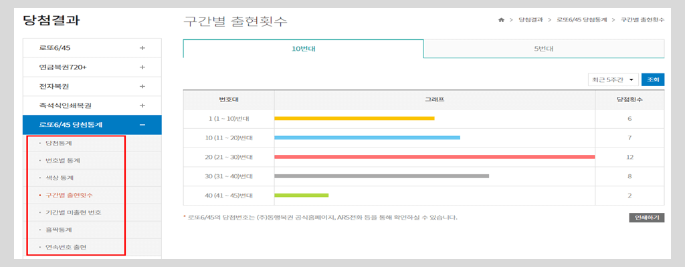Open 연속번호 출현 submenu item
This screenshot has height=267, width=685.
point(66,247)
